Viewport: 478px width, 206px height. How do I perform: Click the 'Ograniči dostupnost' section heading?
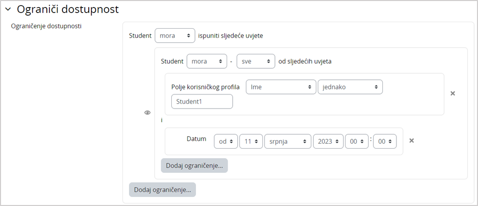pyautogui.click(x=68, y=9)
